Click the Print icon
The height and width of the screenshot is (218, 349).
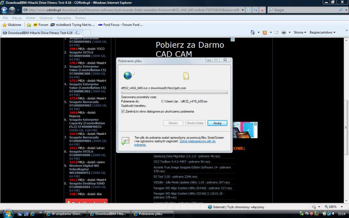(x=284, y=32)
